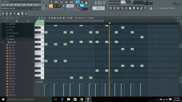Viewport: 182px width, 102px height.
Task: Open the project picker icon
Action: [130, 8]
